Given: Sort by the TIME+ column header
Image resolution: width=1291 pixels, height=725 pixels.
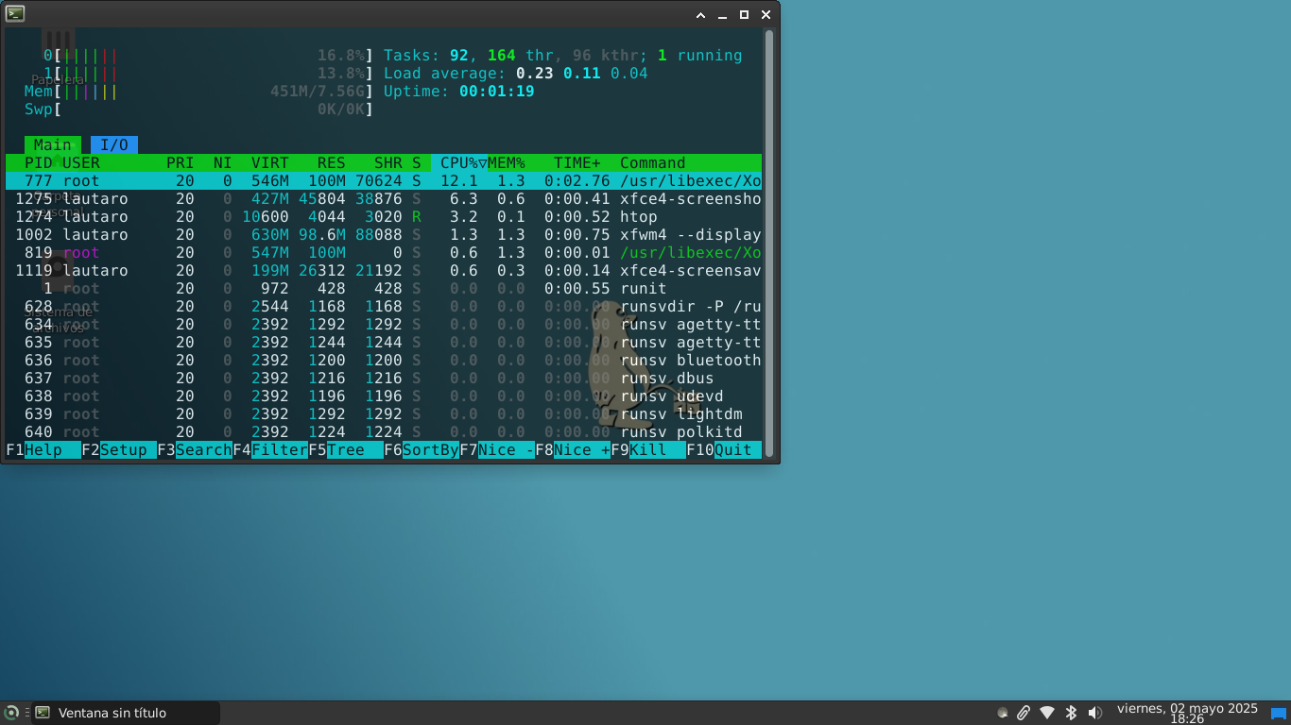Looking at the screenshot, I should [x=577, y=162].
